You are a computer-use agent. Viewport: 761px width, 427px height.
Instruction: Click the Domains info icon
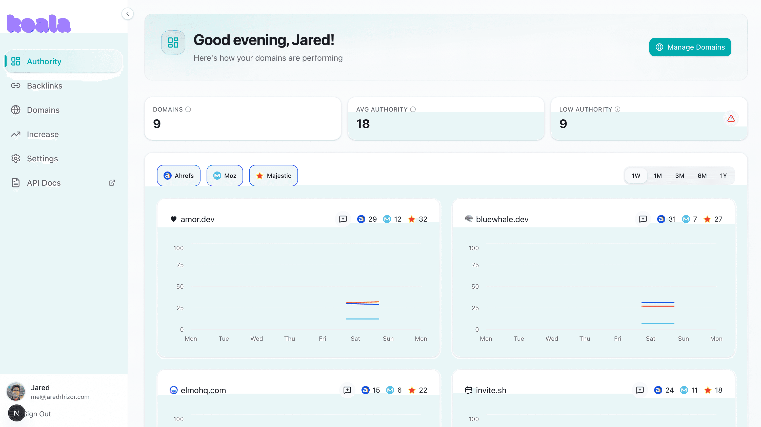188,109
